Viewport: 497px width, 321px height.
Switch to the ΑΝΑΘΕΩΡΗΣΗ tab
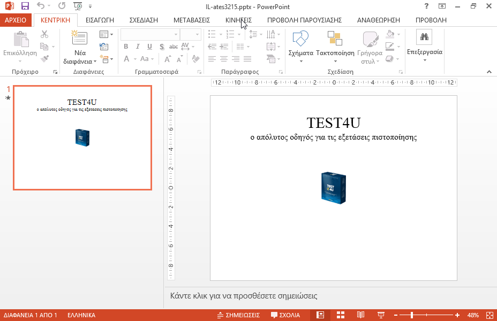point(379,20)
